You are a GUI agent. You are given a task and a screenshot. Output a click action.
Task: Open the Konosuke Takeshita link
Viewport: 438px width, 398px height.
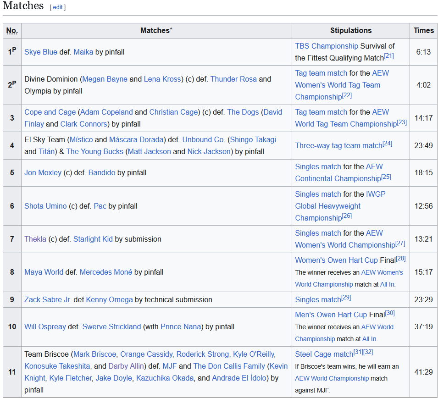click(57, 366)
